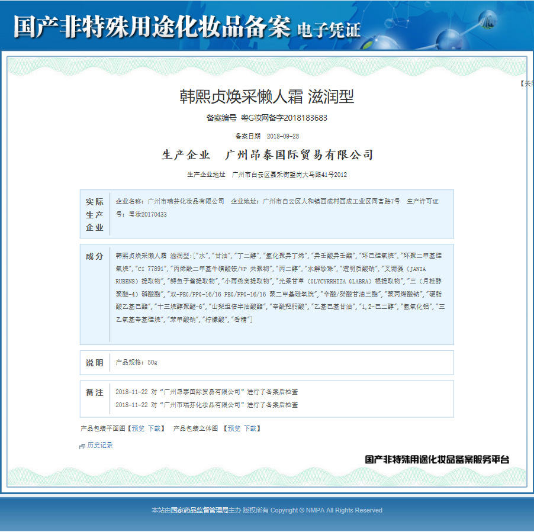Click the CI 77891 ingredient text
Viewport: 534px width, 532px height.
152,269
